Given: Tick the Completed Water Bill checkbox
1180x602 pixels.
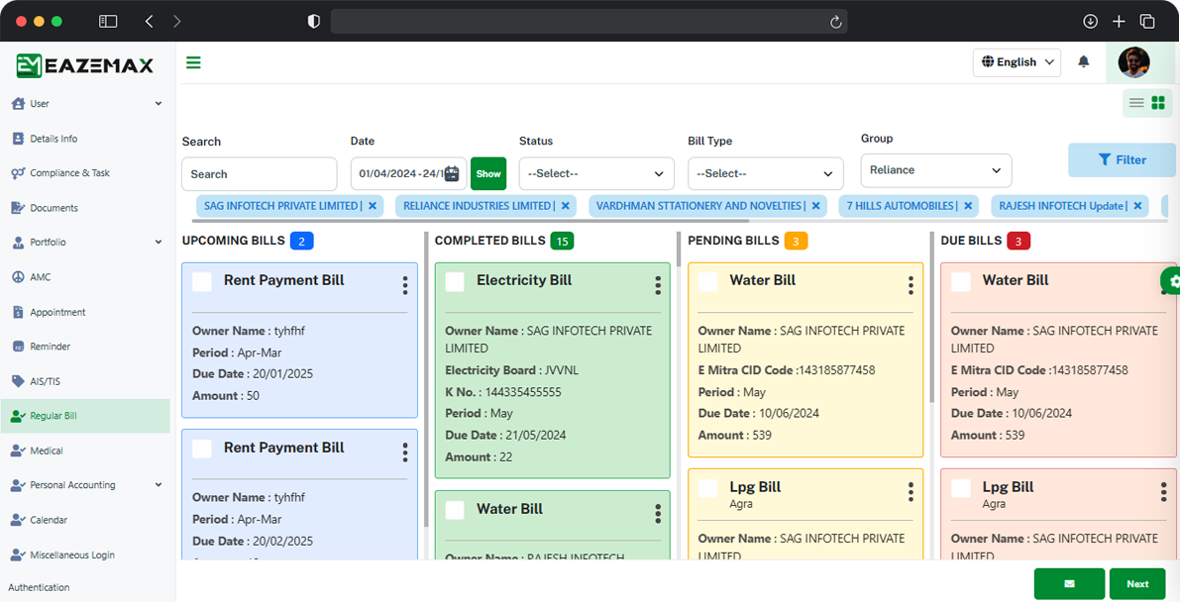Looking at the screenshot, I should pyautogui.click(x=455, y=510).
